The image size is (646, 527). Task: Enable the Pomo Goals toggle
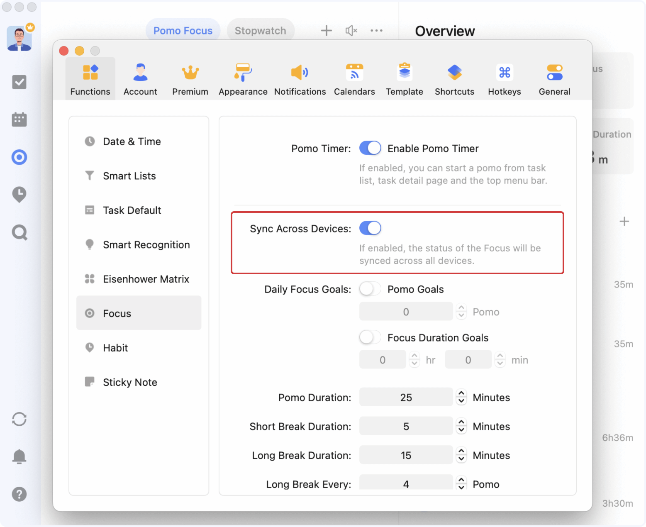[x=370, y=289]
